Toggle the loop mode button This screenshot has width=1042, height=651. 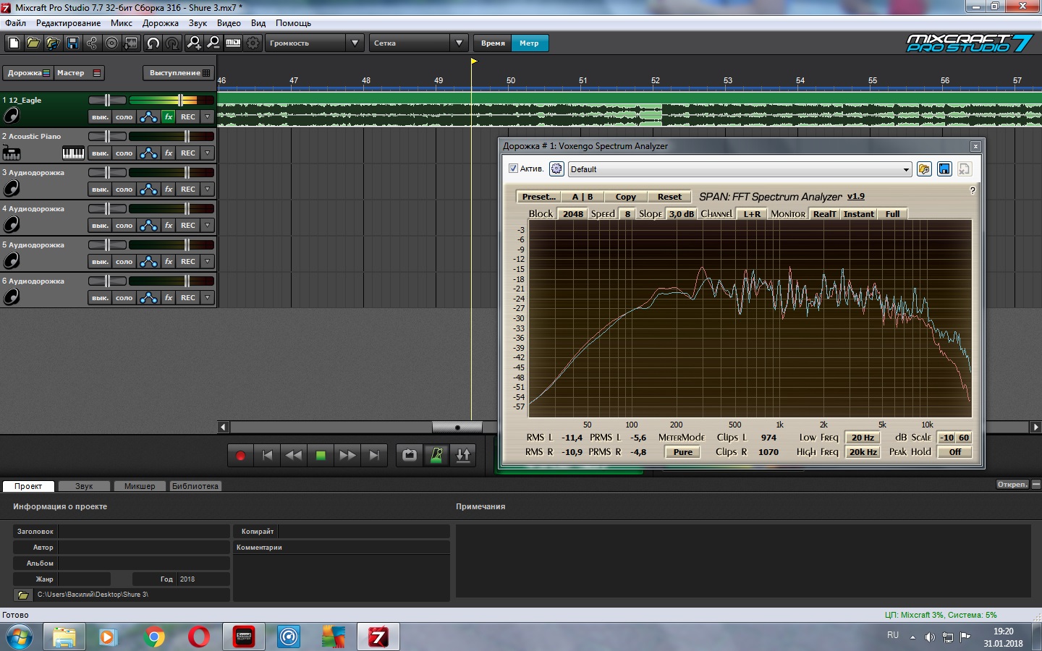coord(410,455)
